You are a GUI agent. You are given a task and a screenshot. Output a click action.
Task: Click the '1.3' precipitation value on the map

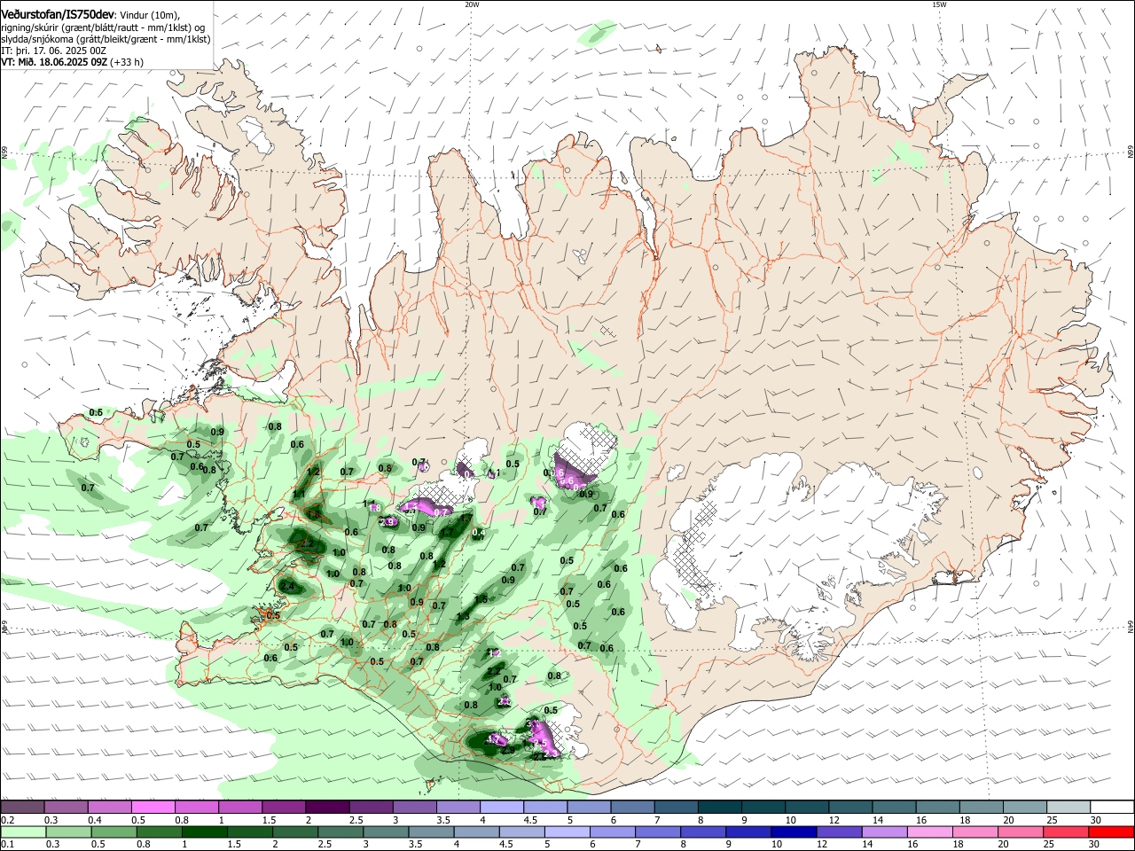pos(463,617)
